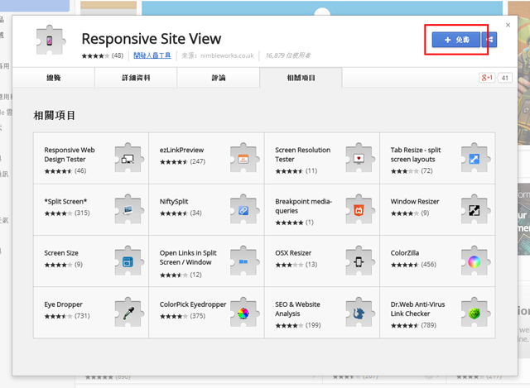Click Dr.Web Anti-Virus Link Checker title
The width and height of the screenshot is (530, 388).
(417, 309)
